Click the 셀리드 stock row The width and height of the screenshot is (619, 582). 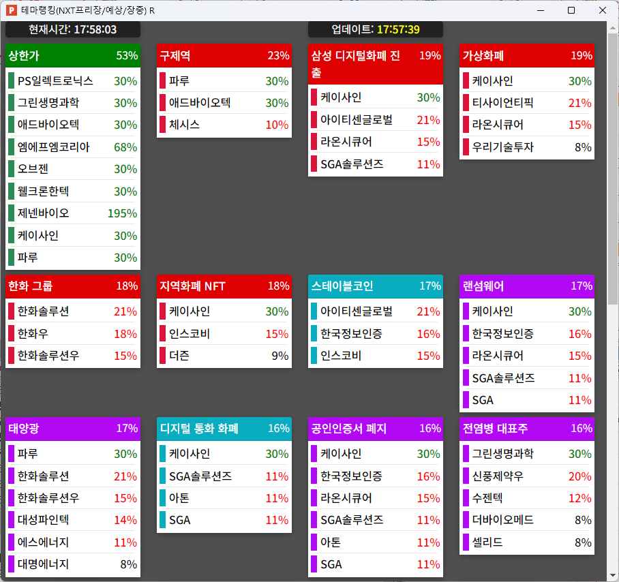[x=527, y=542]
